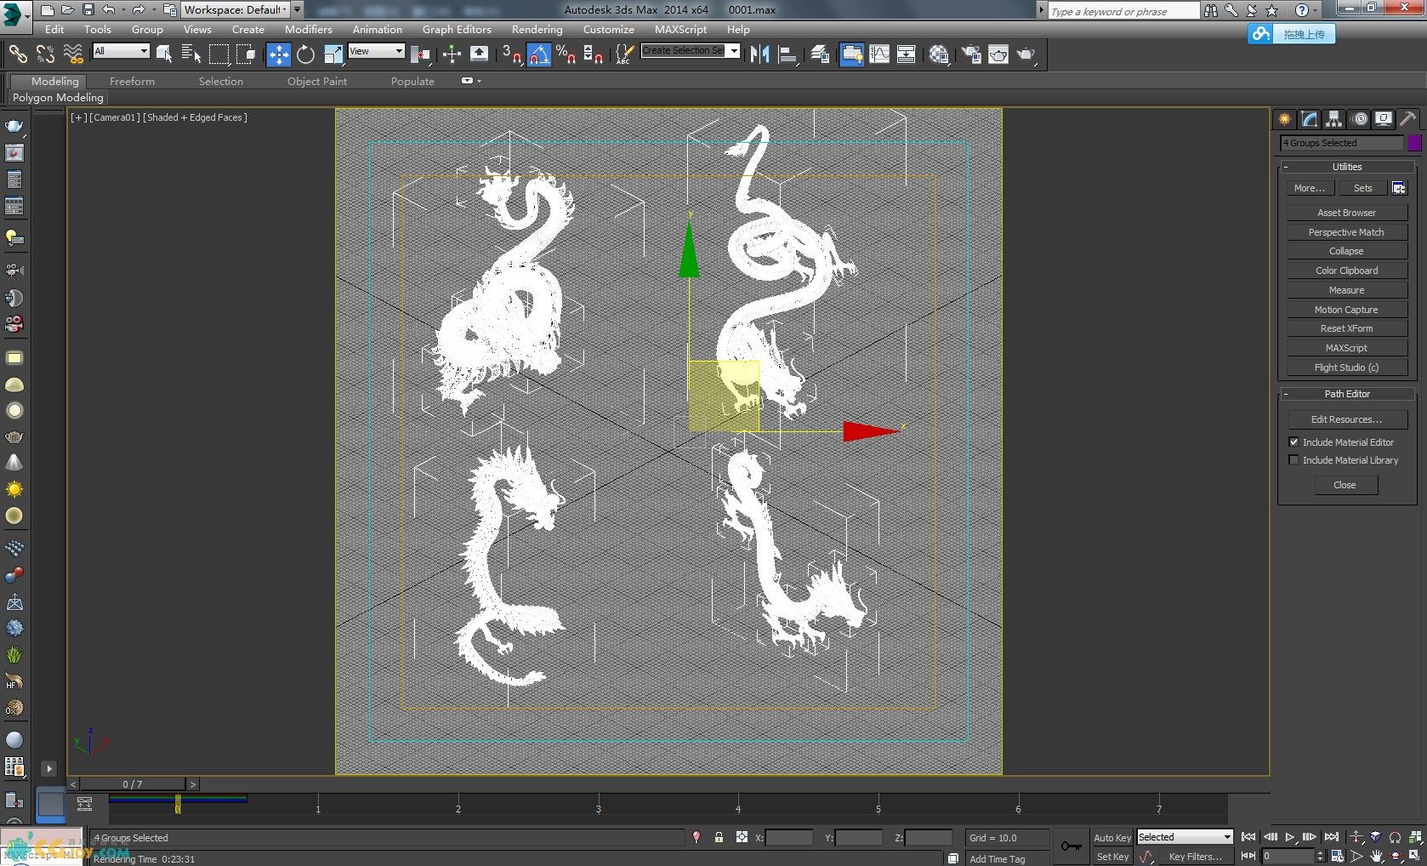Click the Reset XForm button

click(x=1347, y=328)
